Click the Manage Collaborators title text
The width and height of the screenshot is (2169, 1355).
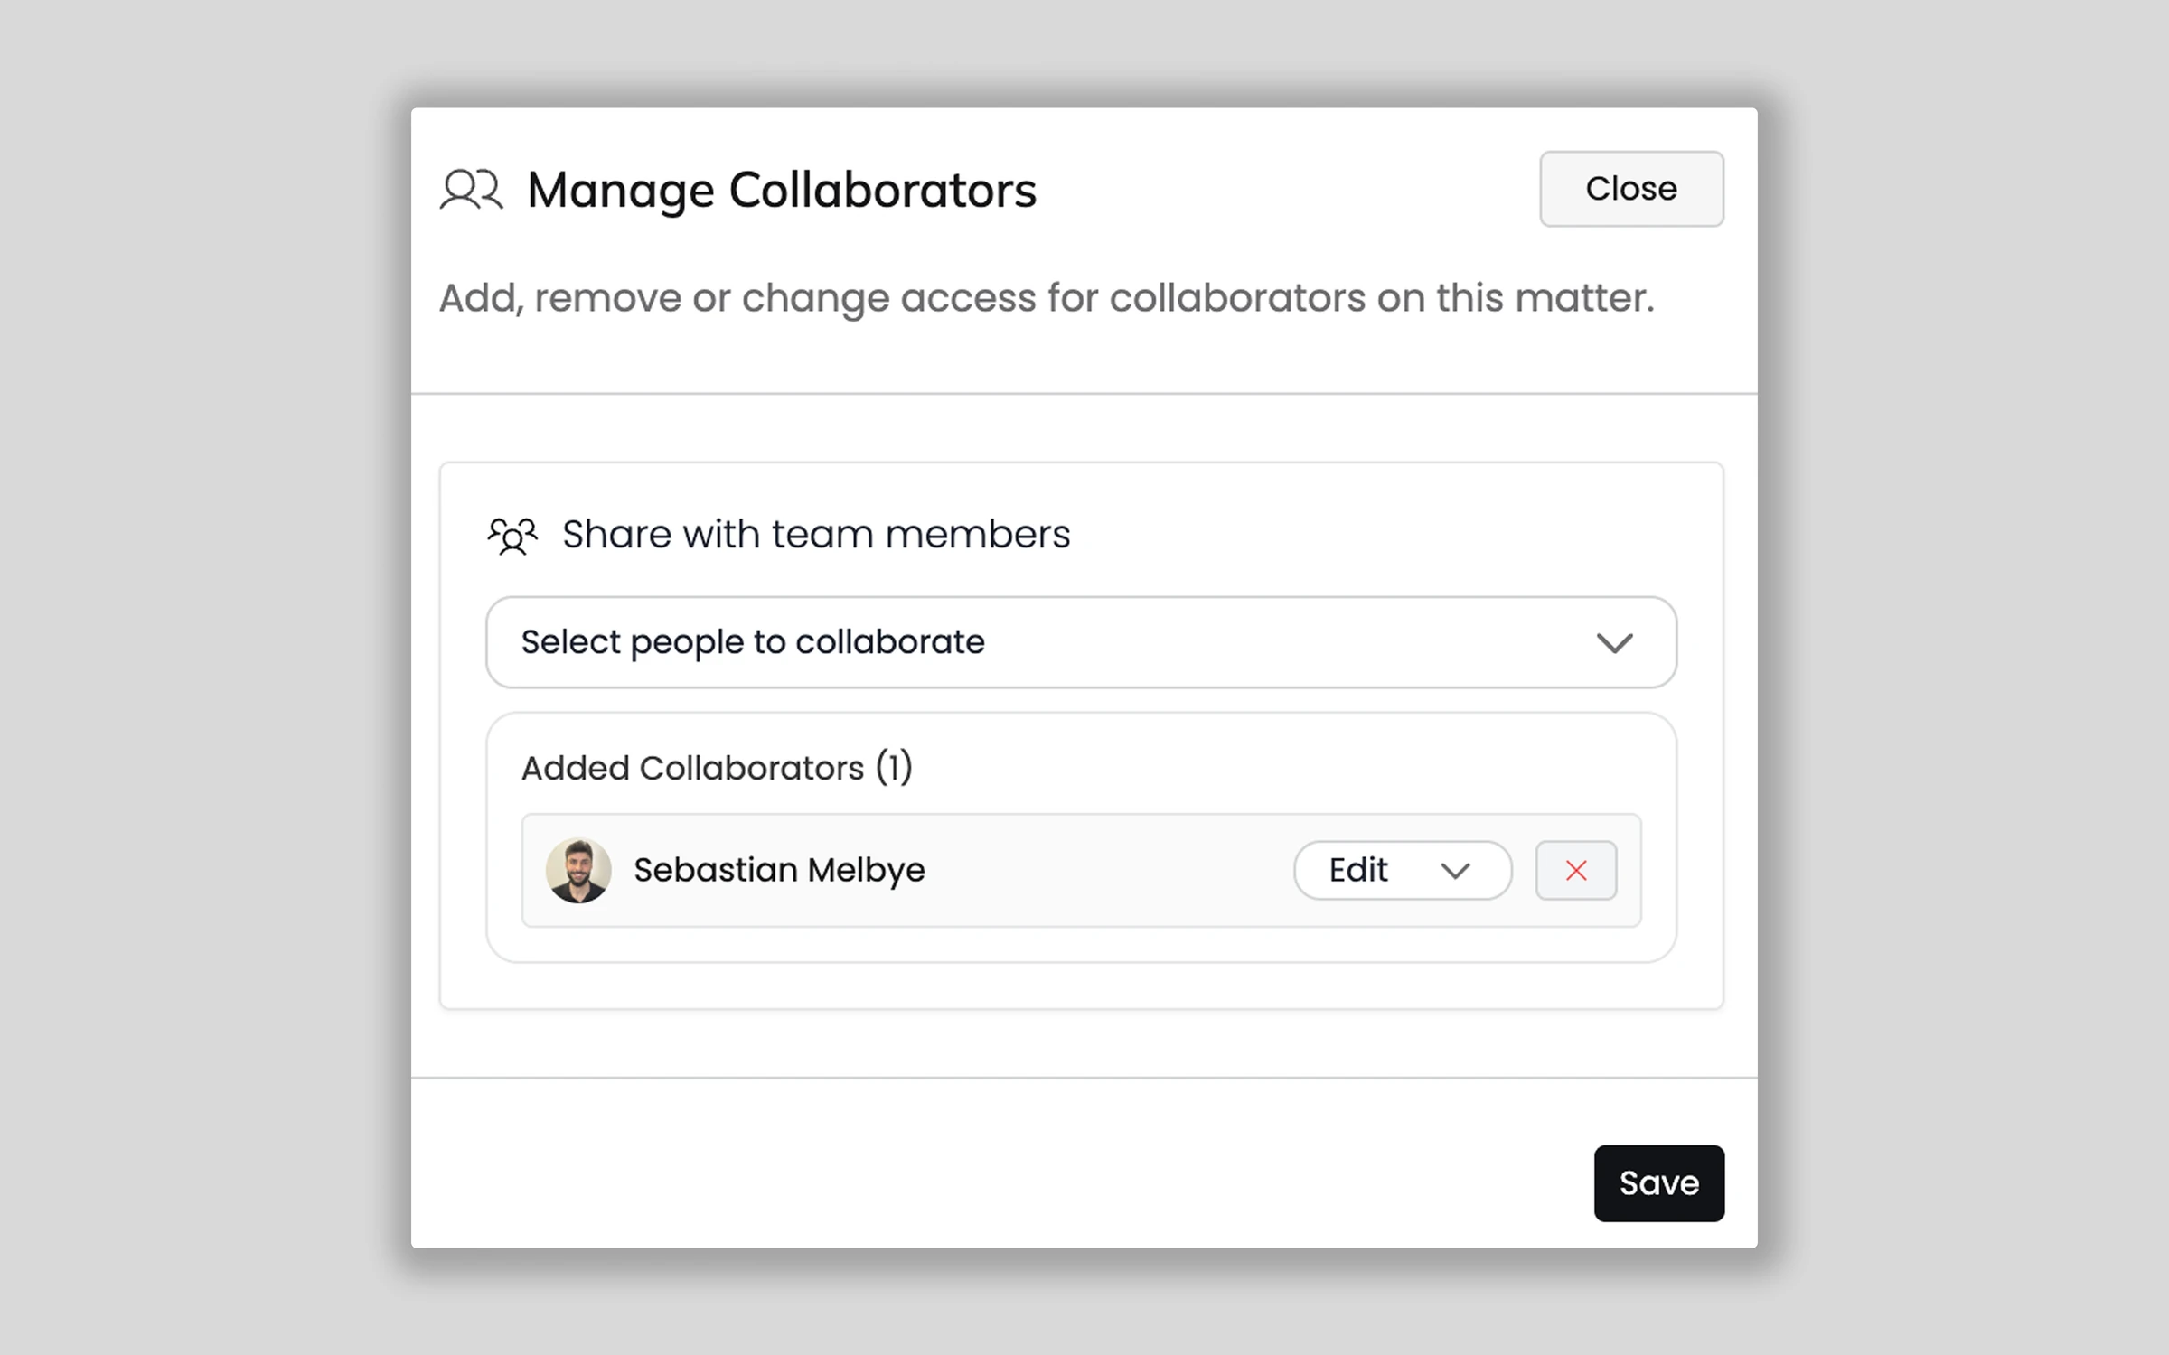(x=782, y=191)
